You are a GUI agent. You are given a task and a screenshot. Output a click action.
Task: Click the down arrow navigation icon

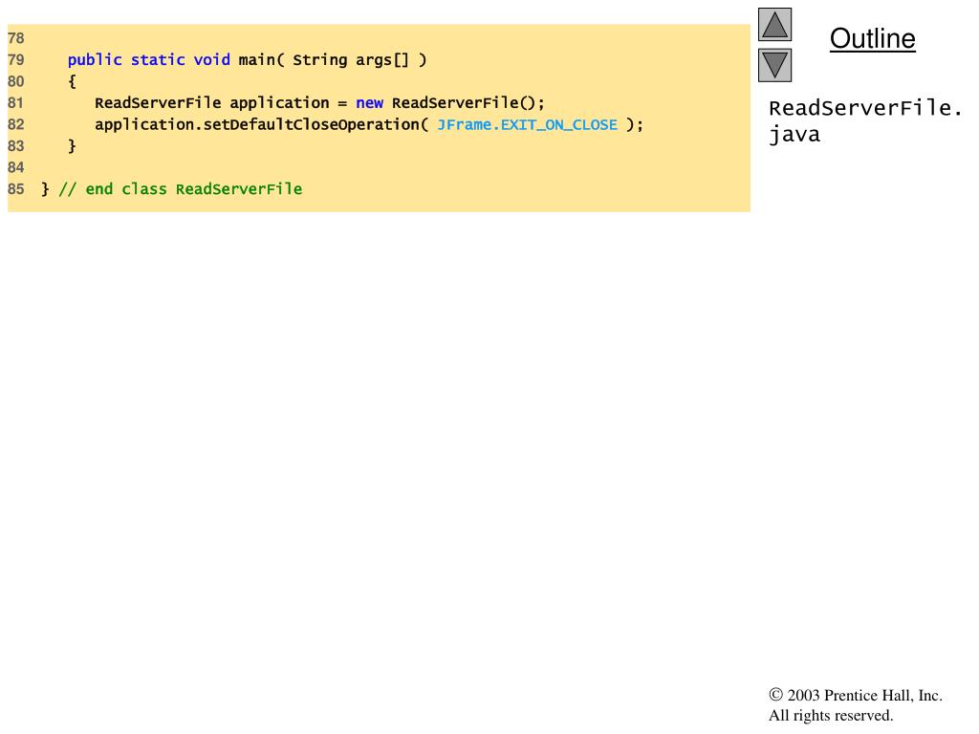pos(774,65)
